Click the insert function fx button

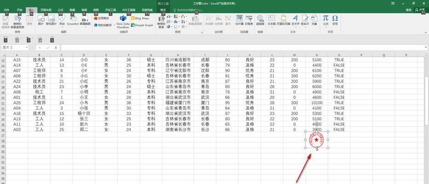click(56, 47)
